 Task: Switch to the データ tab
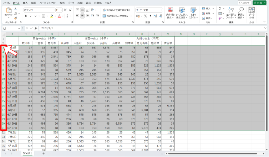tap(71, 3)
